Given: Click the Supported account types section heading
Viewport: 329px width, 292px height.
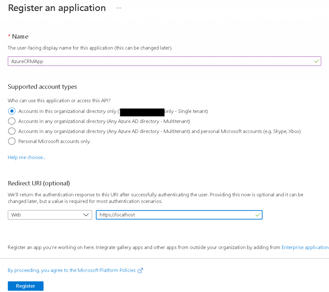Looking at the screenshot, I should click(42, 87).
